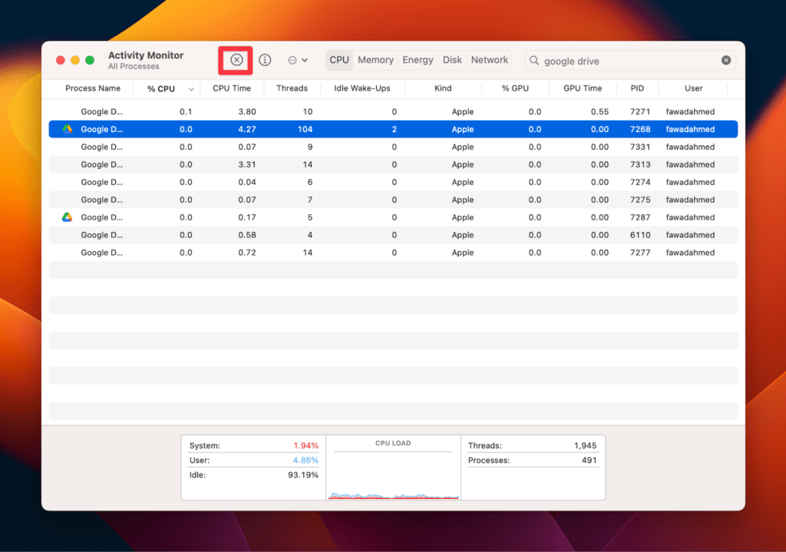Switch to the Disk tab
Screen dimensions: 786x552
tap(452, 60)
